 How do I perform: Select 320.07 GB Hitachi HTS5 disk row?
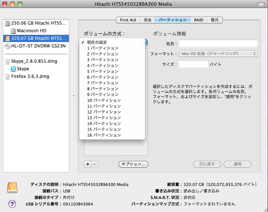coord(36,38)
